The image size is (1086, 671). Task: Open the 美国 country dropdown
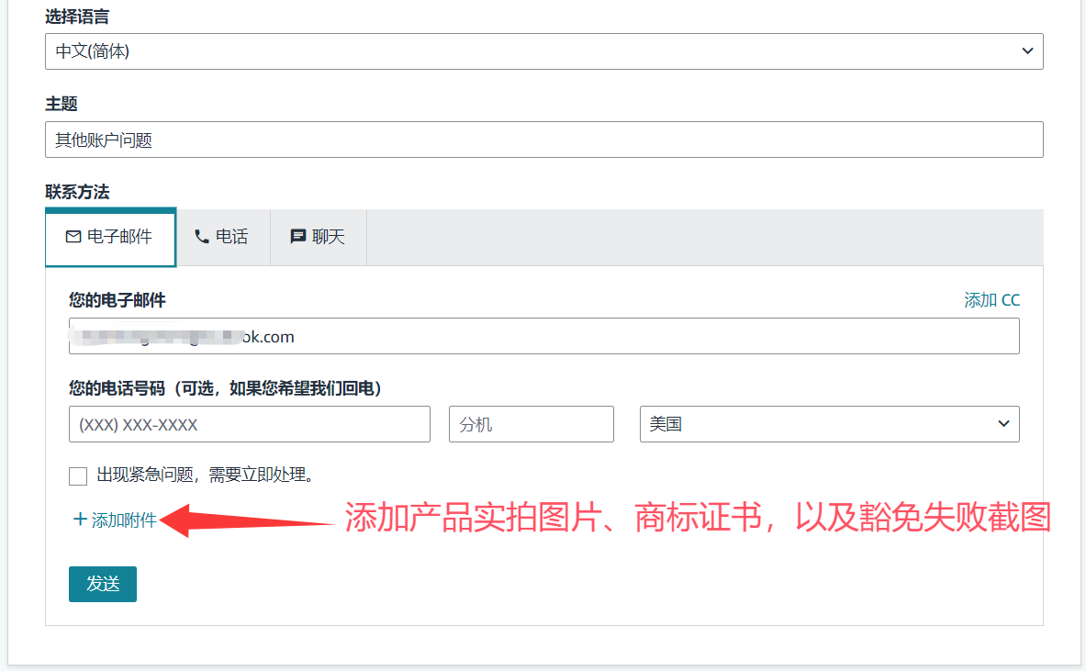[x=828, y=424]
